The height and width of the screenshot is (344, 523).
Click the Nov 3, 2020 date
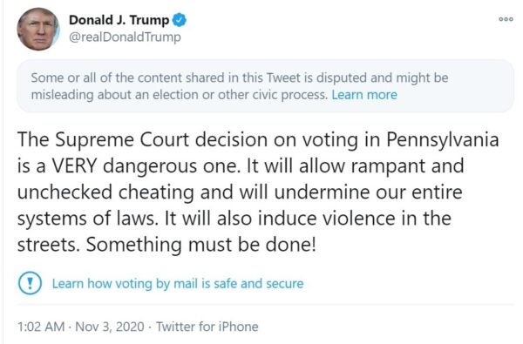110,327
